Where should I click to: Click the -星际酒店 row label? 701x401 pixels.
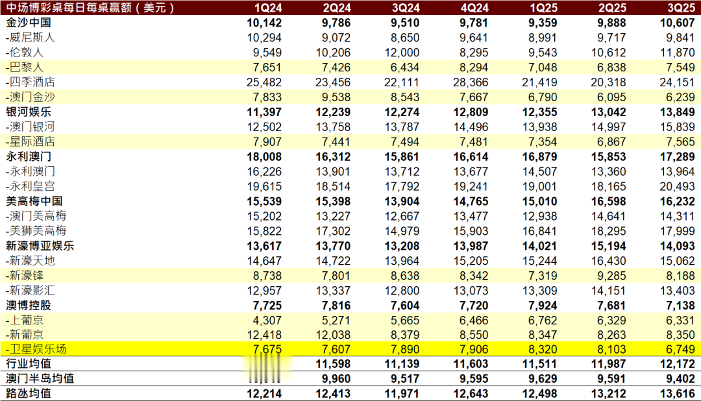[30, 141]
